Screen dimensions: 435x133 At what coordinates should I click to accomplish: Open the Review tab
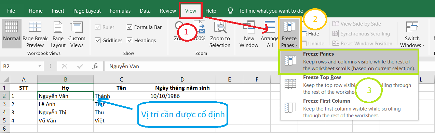pyautogui.click(x=168, y=11)
